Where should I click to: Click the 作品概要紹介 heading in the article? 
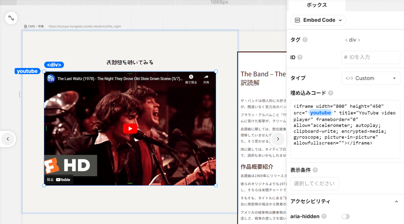tap(257, 167)
